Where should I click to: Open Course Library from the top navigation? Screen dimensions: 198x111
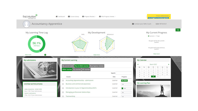(x=73, y=16)
